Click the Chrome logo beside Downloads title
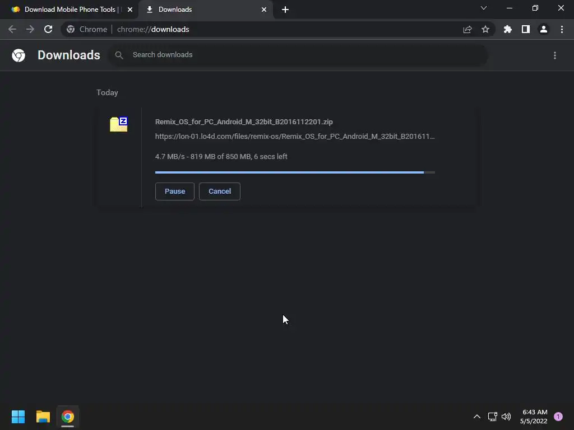Screen dimensions: 574x430 (18, 55)
